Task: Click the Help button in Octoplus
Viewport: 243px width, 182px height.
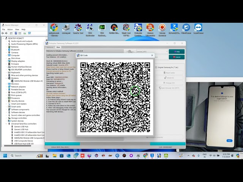Action: [x=177, y=52]
